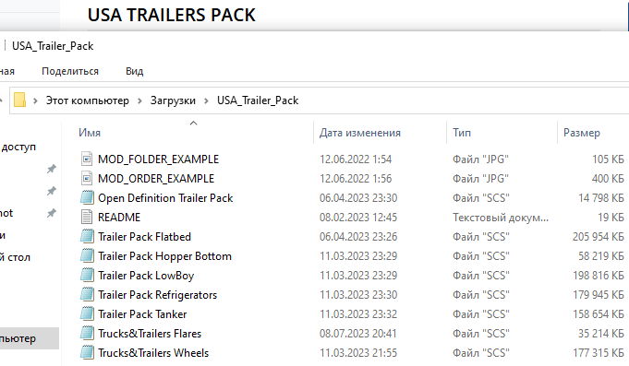Expand chevron before Этот компьютер in breadcrumb
This screenshot has height=366, width=629.
pyautogui.click(x=35, y=100)
